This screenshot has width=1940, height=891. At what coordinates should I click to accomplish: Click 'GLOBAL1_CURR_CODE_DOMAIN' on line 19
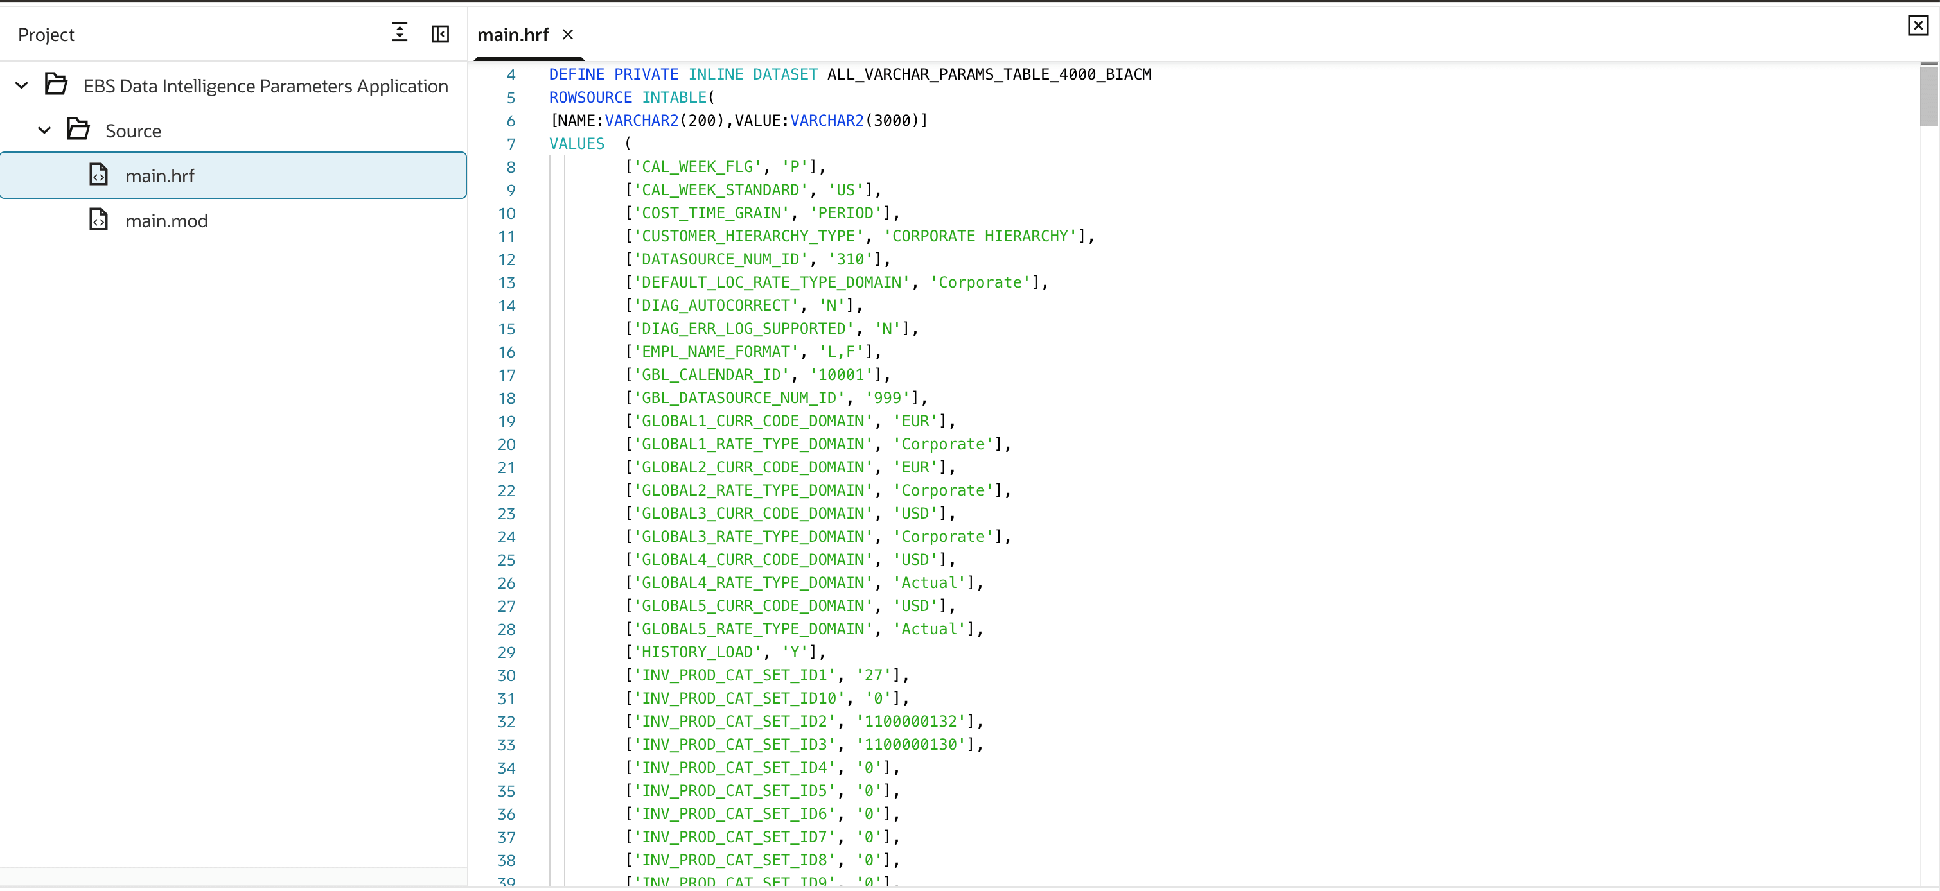point(753,420)
